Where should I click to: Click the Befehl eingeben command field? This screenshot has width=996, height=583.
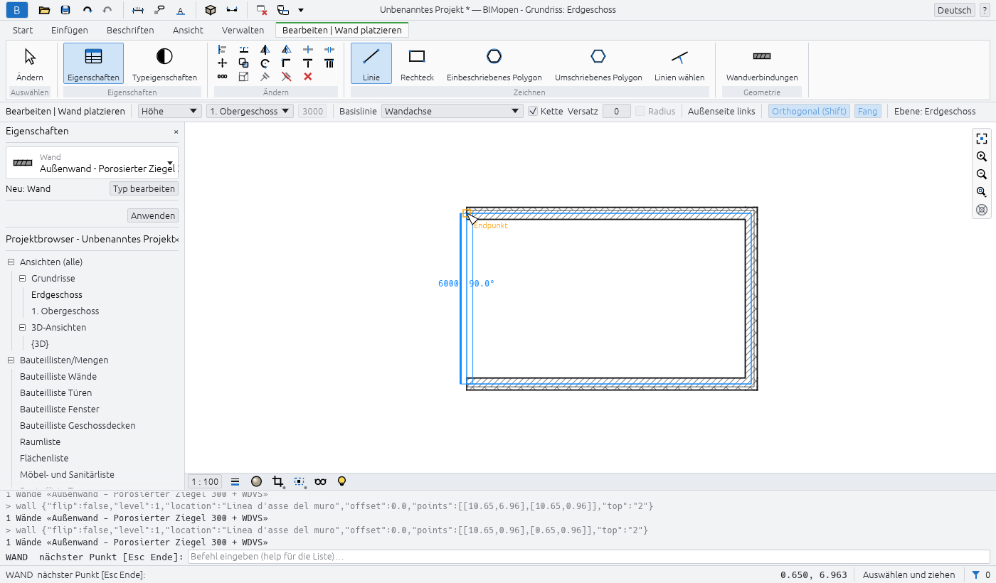pyautogui.click(x=589, y=557)
